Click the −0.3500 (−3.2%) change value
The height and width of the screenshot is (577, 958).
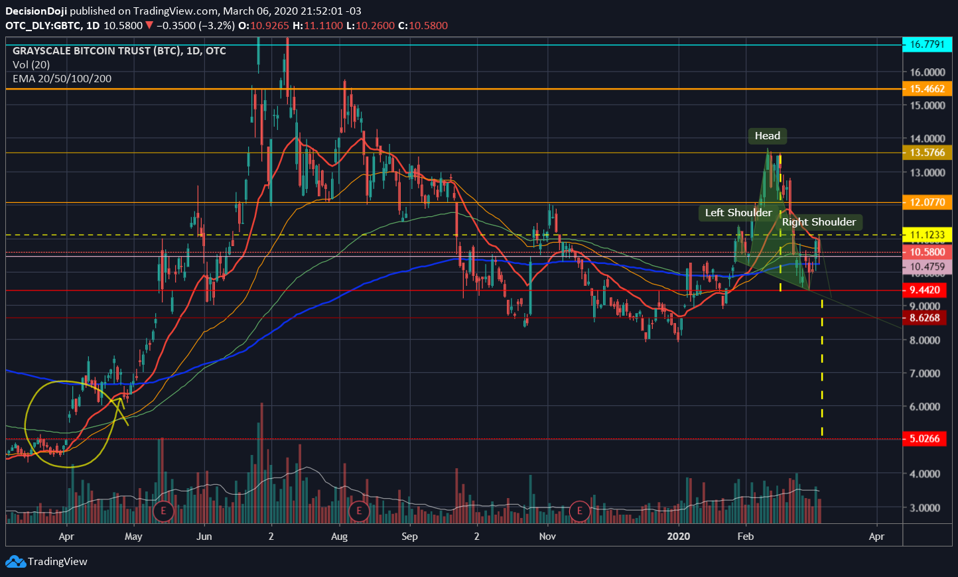click(195, 26)
